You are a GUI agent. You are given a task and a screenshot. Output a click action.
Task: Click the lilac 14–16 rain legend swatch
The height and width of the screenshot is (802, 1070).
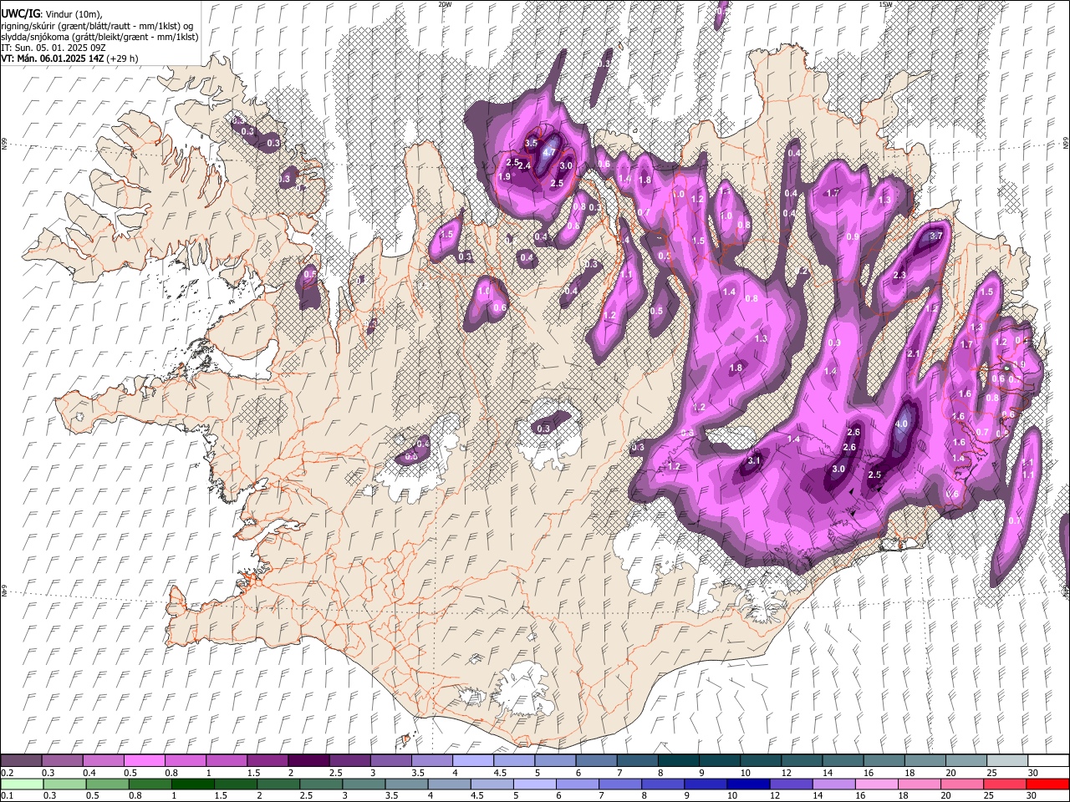[833, 784]
